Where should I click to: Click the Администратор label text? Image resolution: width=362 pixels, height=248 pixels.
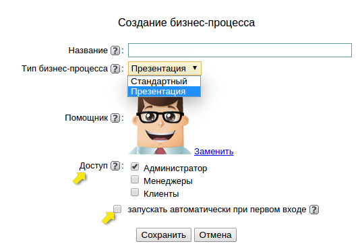coord(175,168)
